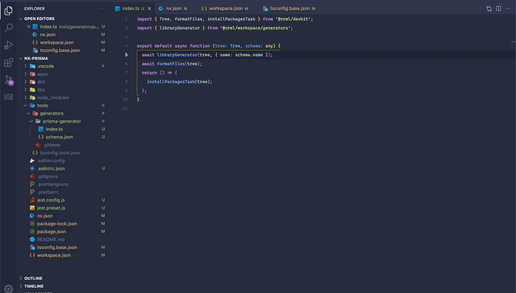
Task: Open the Extensions view
Action: tap(9, 62)
